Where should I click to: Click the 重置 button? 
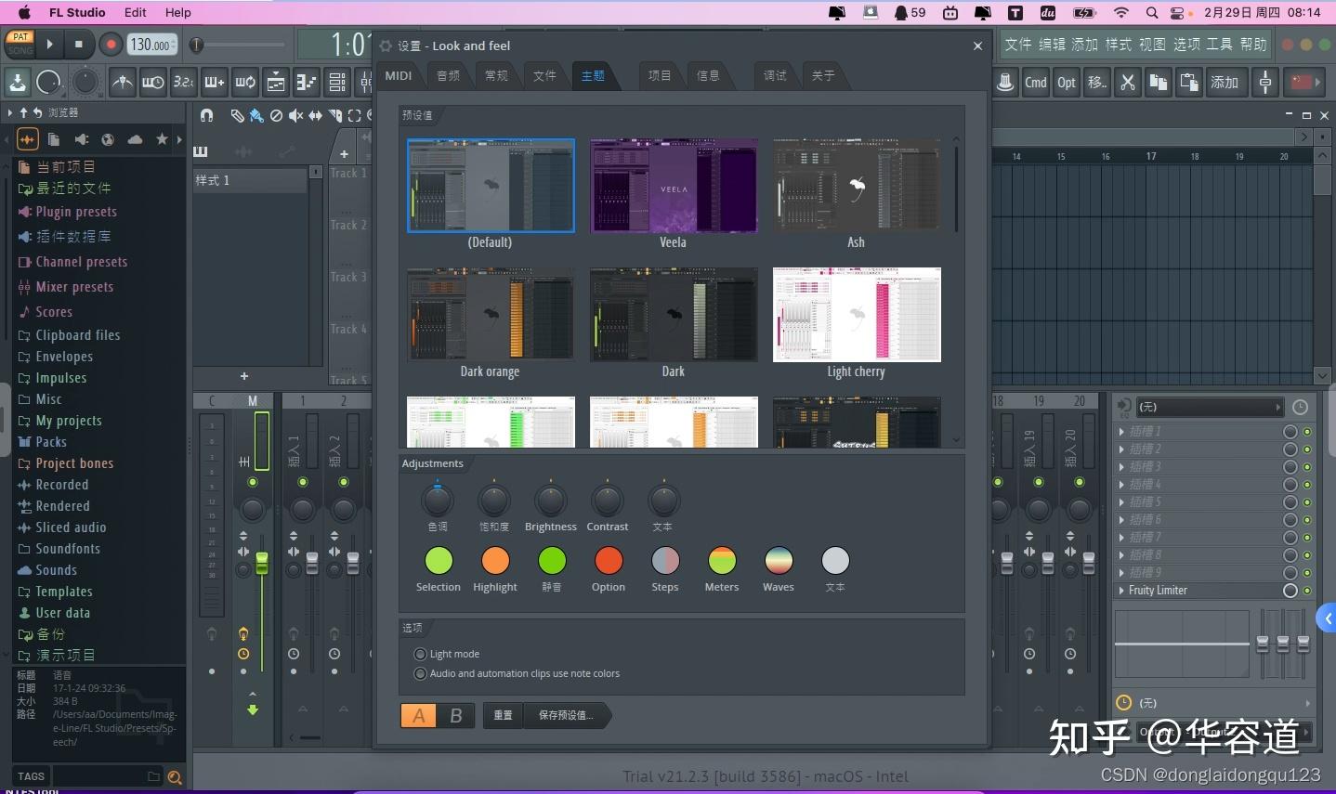503,715
